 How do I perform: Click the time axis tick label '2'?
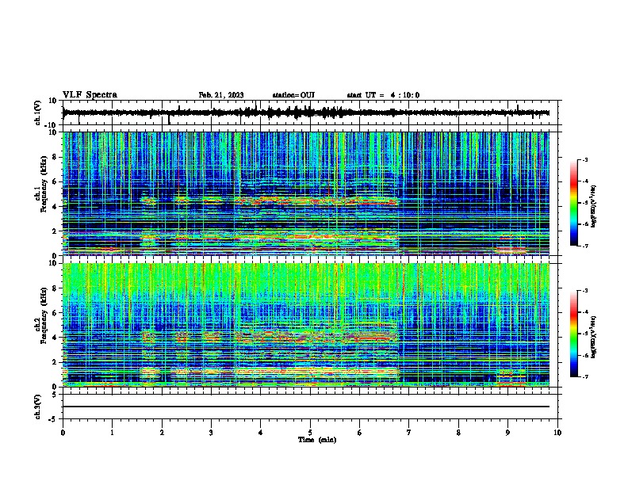(162, 433)
